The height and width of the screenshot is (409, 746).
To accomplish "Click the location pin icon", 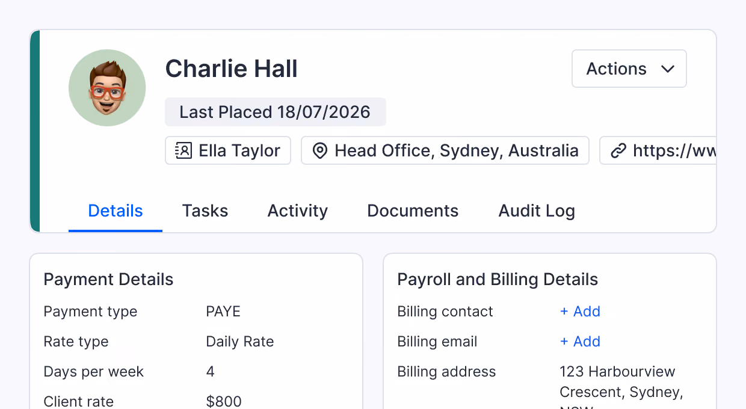I will pyautogui.click(x=320, y=150).
